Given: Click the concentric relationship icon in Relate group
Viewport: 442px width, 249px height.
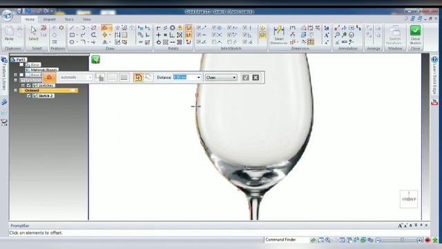Looking at the screenshot, I should pyautogui.click(x=173, y=28).
